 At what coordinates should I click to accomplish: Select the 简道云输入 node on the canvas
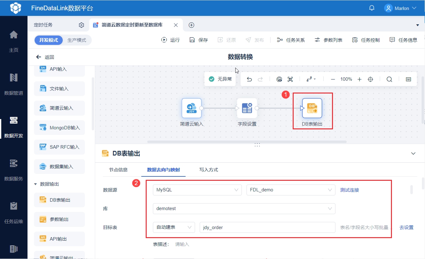pos(192,108)
